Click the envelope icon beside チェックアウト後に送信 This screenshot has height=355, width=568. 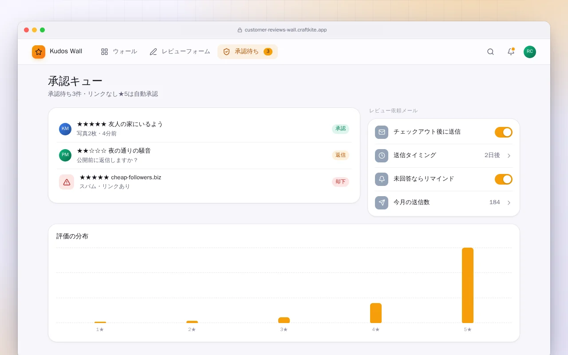pos(382,132)
